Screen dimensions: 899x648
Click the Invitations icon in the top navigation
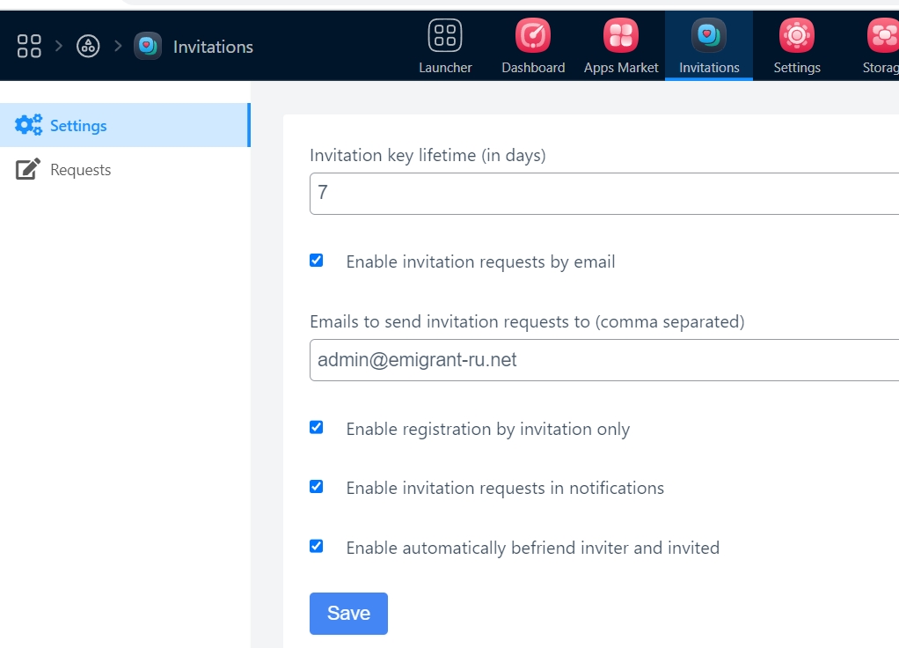[x=709, y=36]
